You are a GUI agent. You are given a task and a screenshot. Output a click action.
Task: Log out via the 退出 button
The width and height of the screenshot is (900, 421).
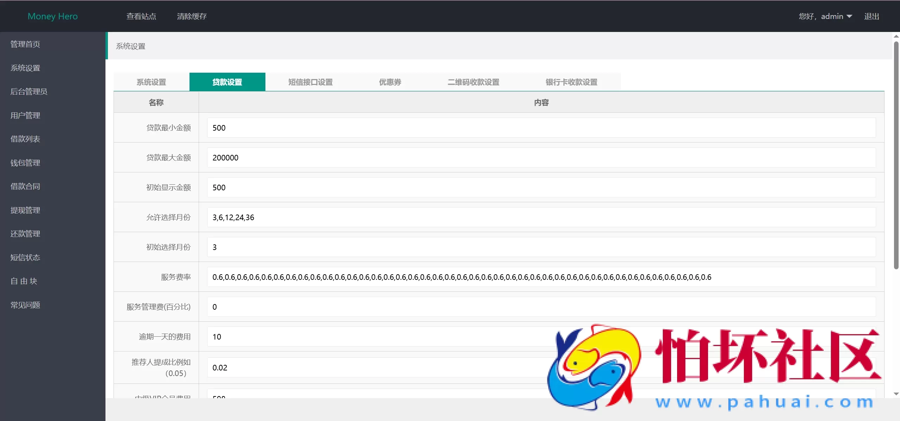pyautogui.click(x=872, y=16)
